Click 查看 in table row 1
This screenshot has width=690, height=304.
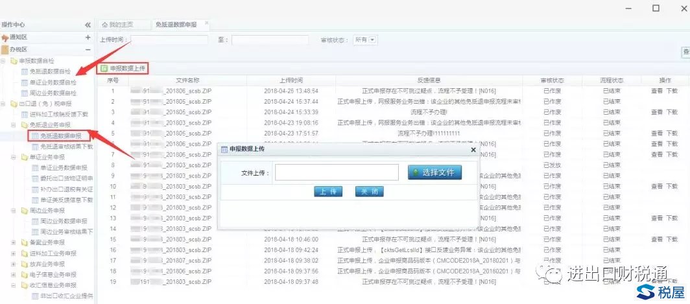point(656,91)
